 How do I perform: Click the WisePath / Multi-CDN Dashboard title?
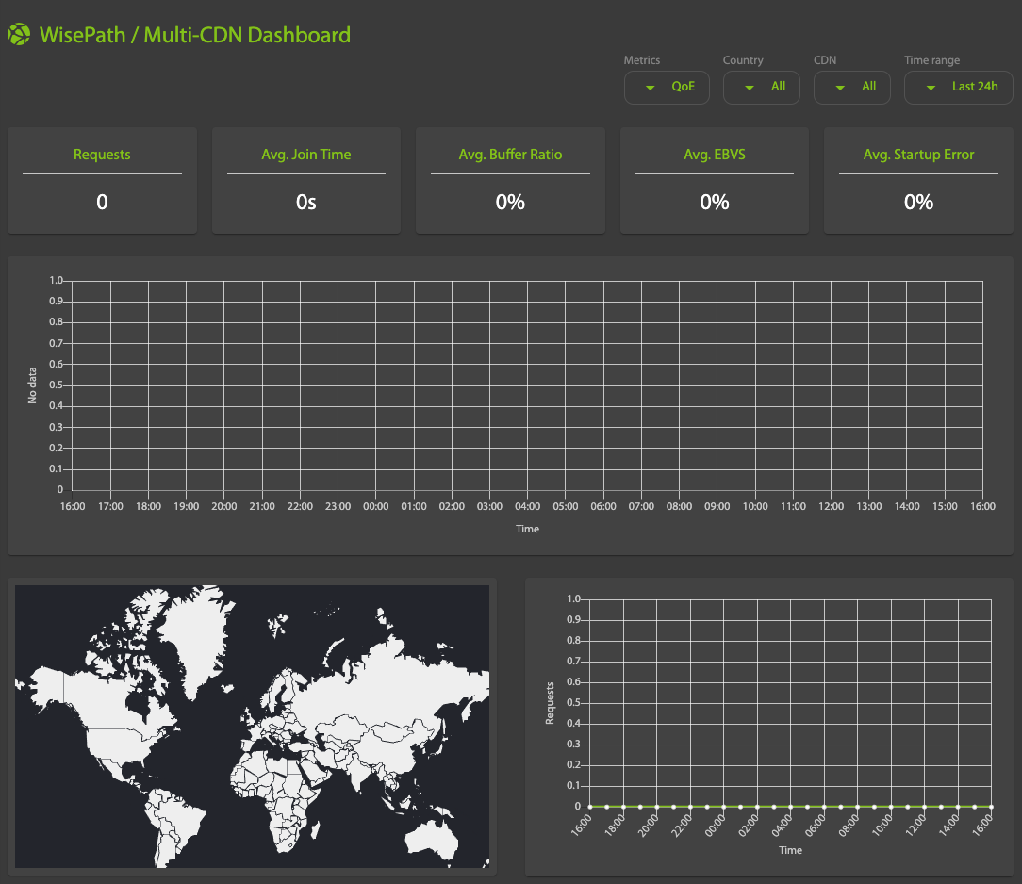[193, 33]
